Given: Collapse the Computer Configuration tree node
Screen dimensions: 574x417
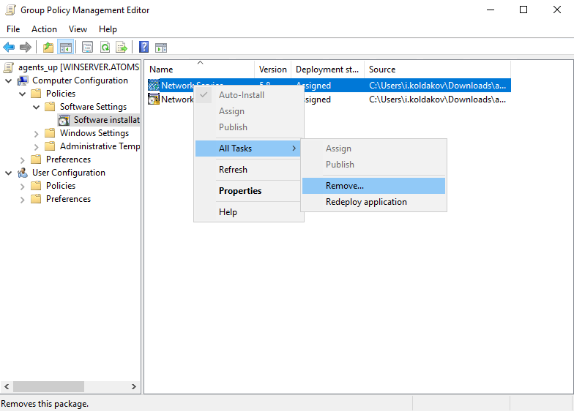Looking at the screenshot, I should 9,80.
